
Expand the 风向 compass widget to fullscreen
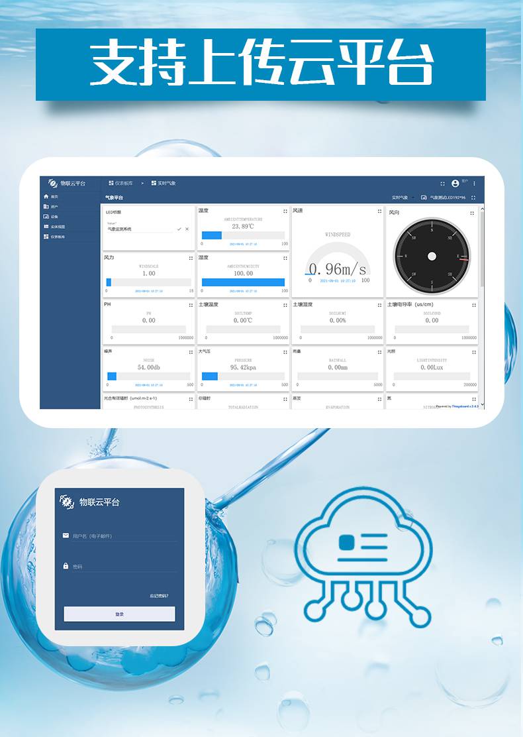pos(472,213)
